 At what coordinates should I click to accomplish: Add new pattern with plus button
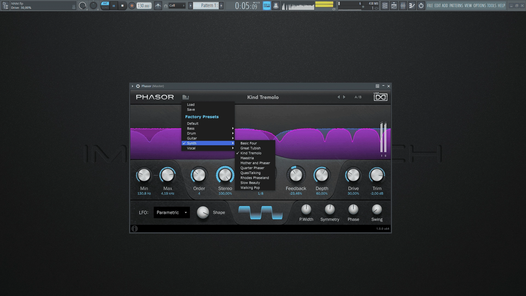point(221,5)
